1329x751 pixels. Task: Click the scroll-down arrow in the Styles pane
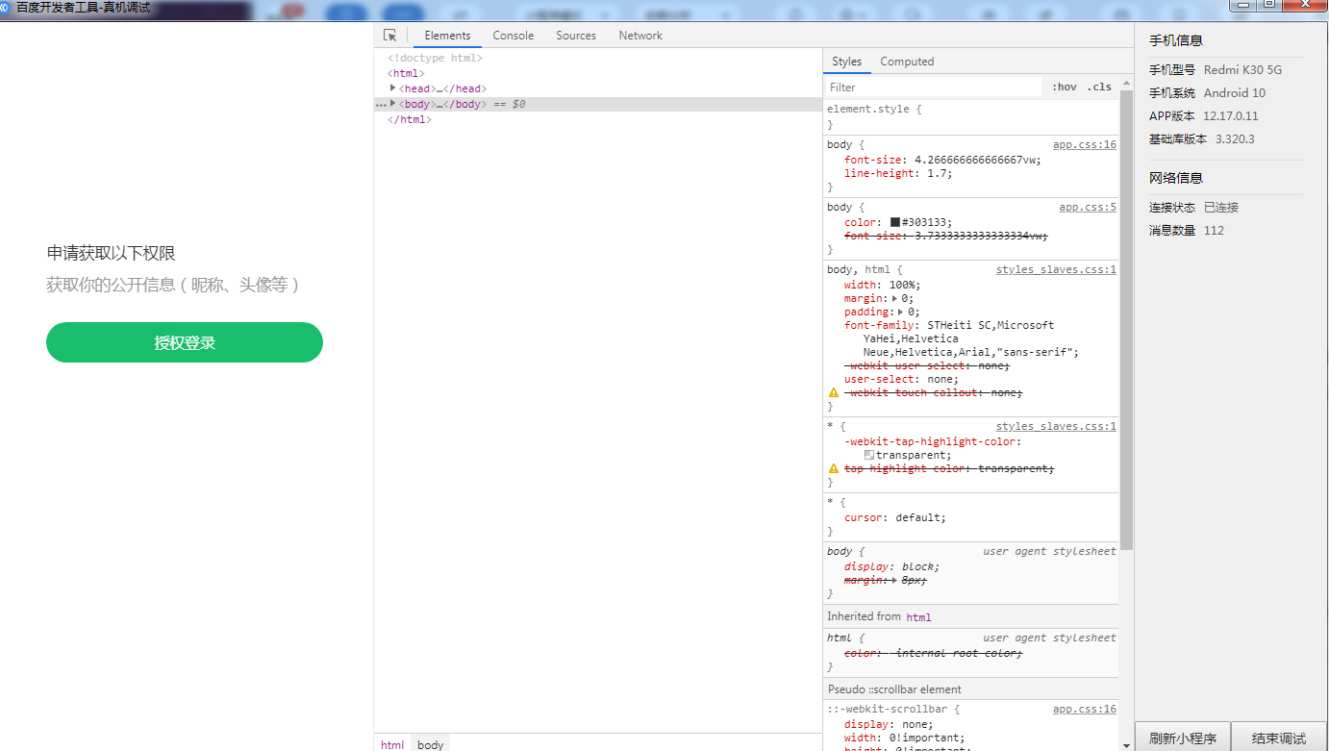tap(1126, 744)
